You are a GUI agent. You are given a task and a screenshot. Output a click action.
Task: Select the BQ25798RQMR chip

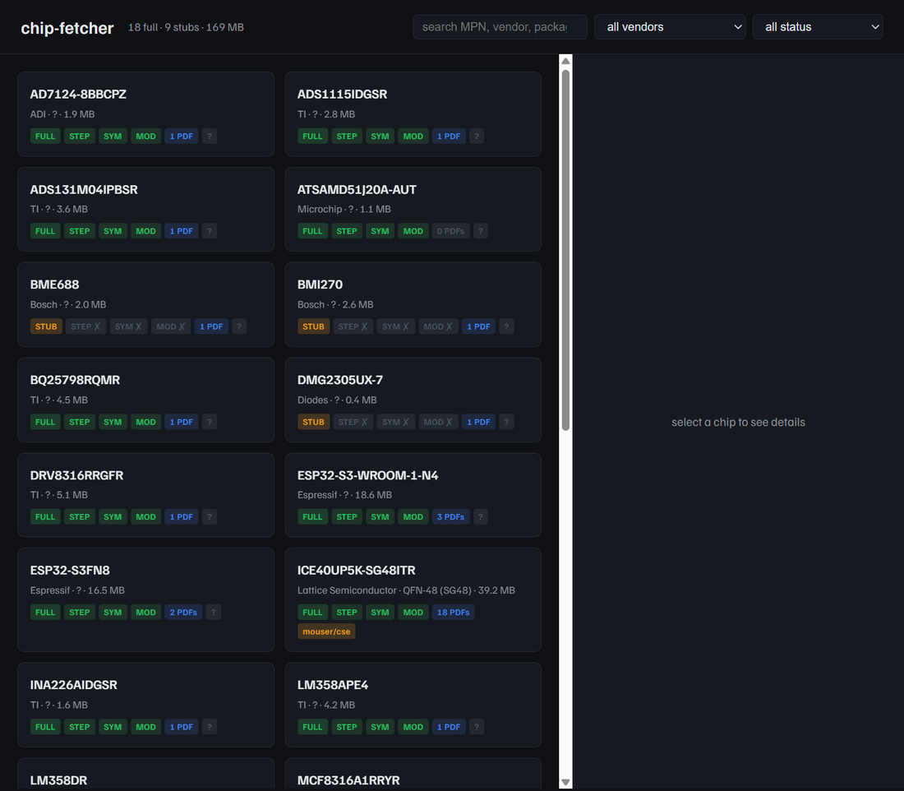[x=145, y=400]
